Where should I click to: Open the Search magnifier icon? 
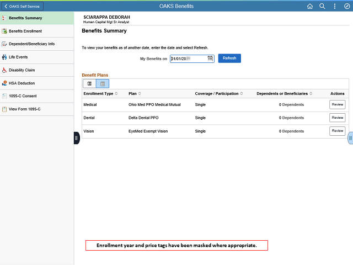322,6
